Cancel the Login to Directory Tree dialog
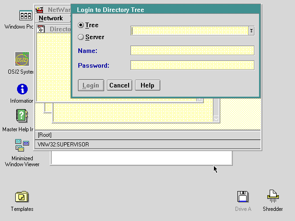 pyautogui.click(x=119, y=85)
